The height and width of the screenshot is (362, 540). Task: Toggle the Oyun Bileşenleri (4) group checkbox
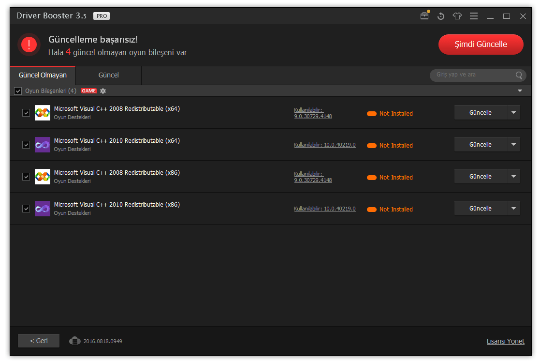coord(18,91)
